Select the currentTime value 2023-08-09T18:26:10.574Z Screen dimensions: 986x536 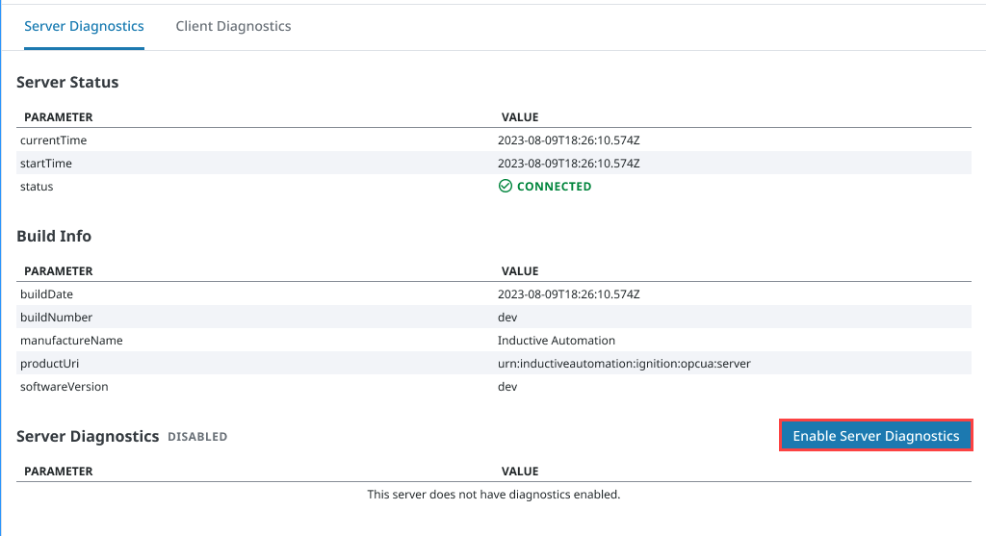[568, 140]
